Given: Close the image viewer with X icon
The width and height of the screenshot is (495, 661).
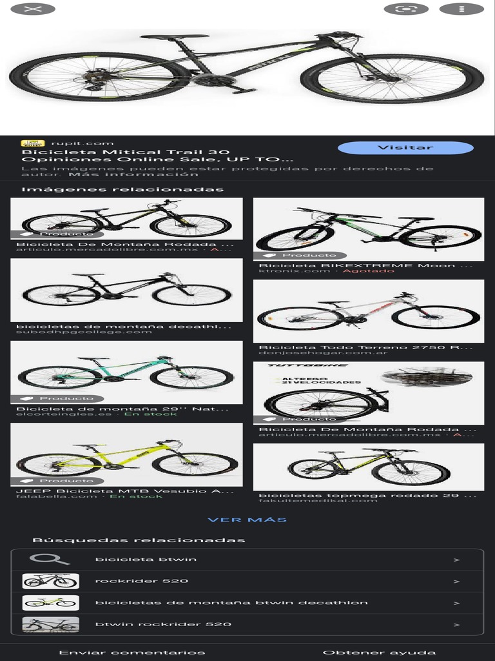Looking at the screenshot, I should [x=33, y=9].
